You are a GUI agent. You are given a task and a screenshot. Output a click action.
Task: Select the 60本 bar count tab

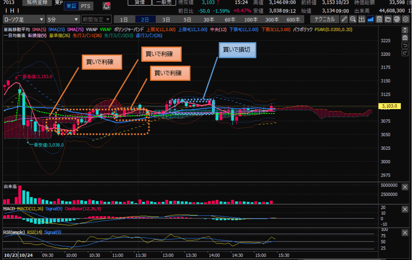point(230,19)
